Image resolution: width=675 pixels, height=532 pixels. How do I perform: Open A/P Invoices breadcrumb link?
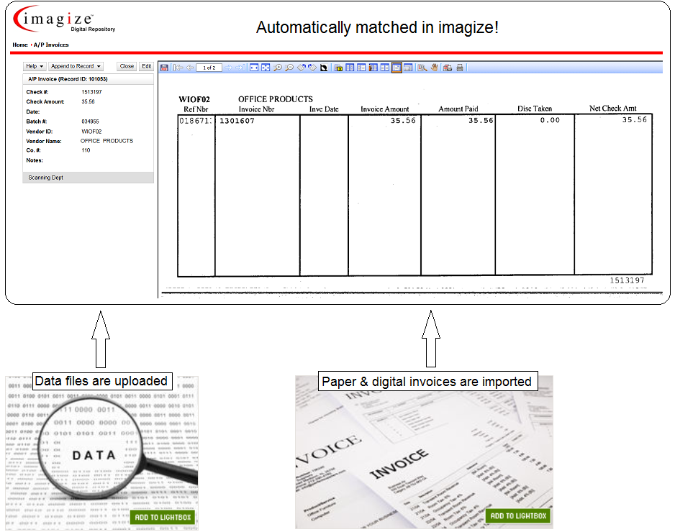51,45
